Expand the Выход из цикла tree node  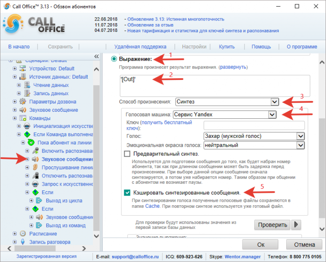tap(31, 200)
